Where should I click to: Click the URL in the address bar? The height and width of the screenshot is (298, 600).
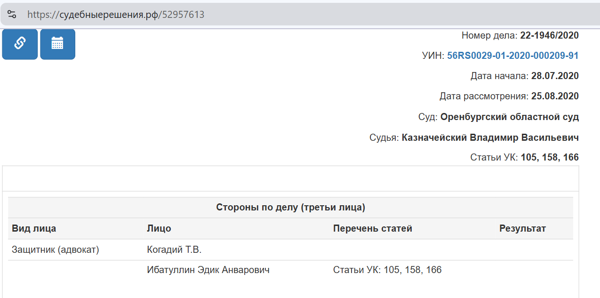(116, 15)
